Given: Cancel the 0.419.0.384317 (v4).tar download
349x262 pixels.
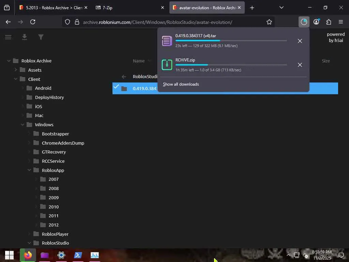Looking at the screenshot, I should (300, 41).
